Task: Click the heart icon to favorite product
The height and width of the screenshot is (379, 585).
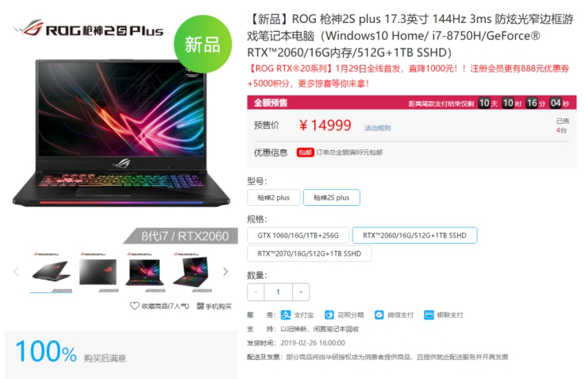Action: 134,306
